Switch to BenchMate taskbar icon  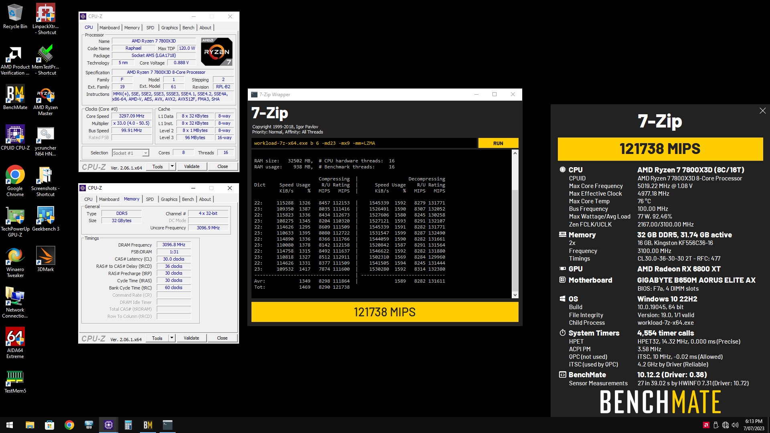(x=148, y=425)
